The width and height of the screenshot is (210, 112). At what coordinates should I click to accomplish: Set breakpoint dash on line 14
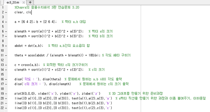click(x=6, y=70)
